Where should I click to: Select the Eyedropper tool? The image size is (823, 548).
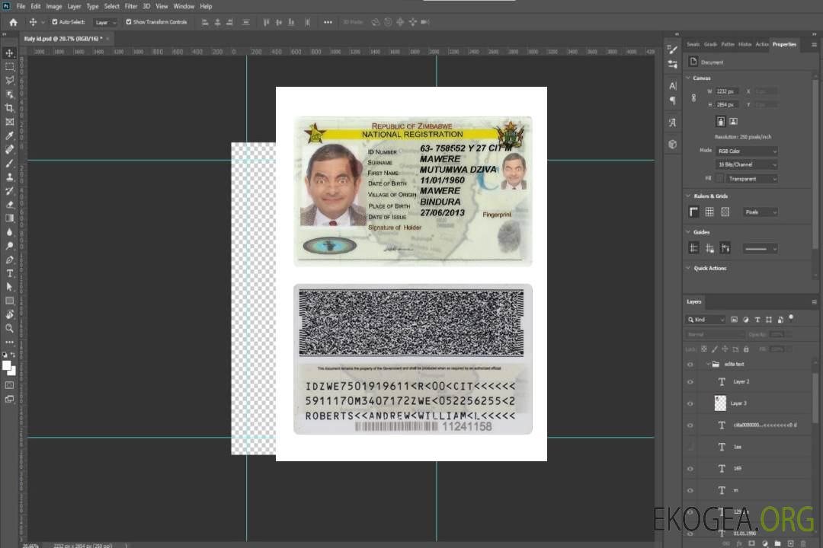click(x=10, y=135)
